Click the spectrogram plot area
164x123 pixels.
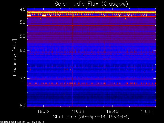click(91, 57)
